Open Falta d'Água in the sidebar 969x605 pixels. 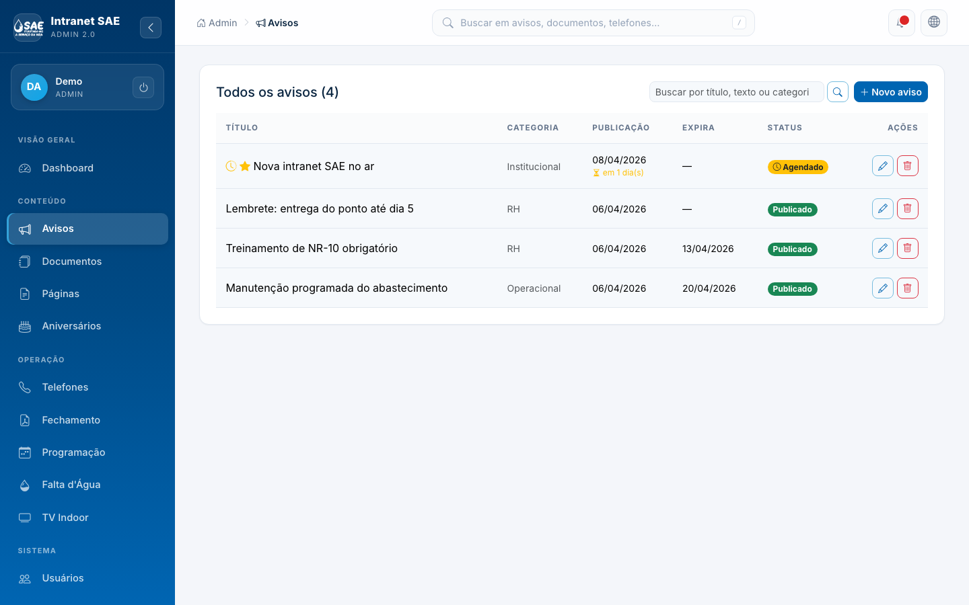coord(87,485)
